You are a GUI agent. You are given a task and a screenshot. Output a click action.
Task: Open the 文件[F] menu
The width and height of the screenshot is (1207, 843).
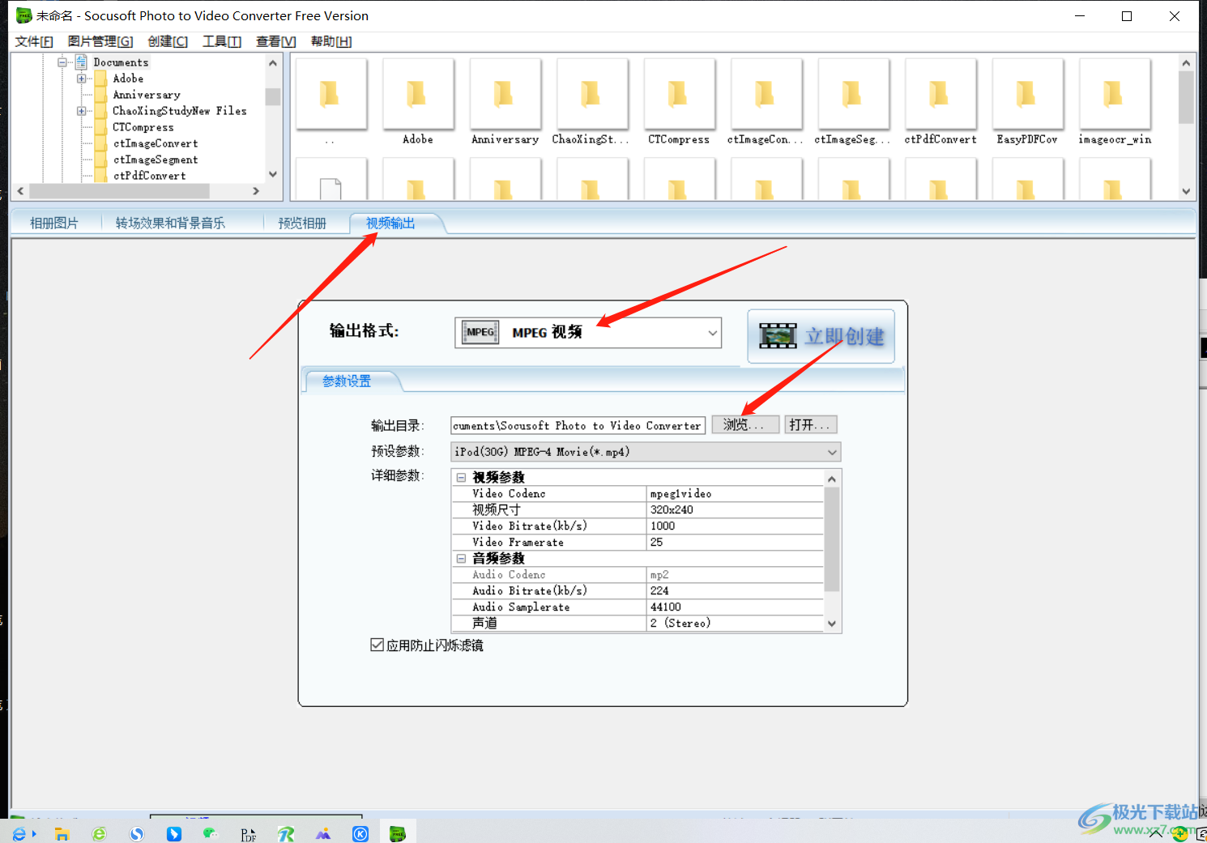[34, 41]
